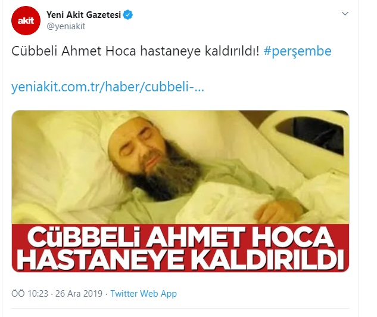Open the Yeni Akit Gazetesi profile name
The image size is (377, 317).
coord(83,15)
